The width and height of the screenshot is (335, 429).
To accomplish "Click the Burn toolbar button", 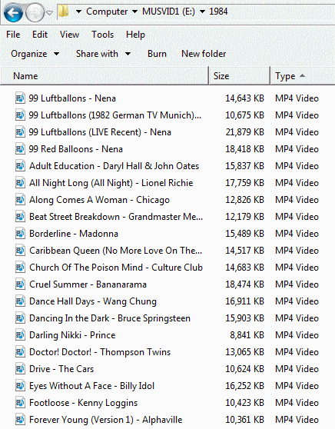I will [x=157, y=54].
